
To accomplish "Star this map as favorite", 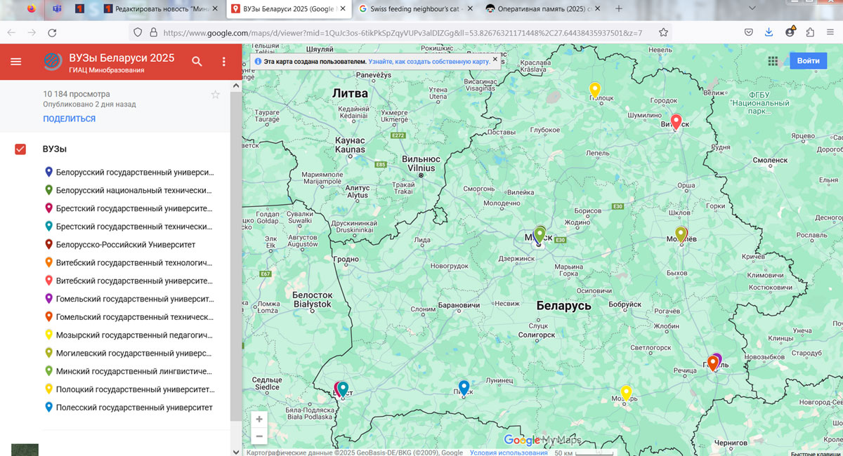I will [x=216, y=95].
